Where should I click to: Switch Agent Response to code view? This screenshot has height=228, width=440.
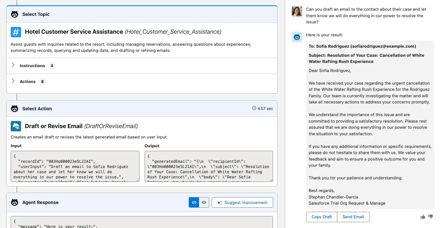pos(194,202)
